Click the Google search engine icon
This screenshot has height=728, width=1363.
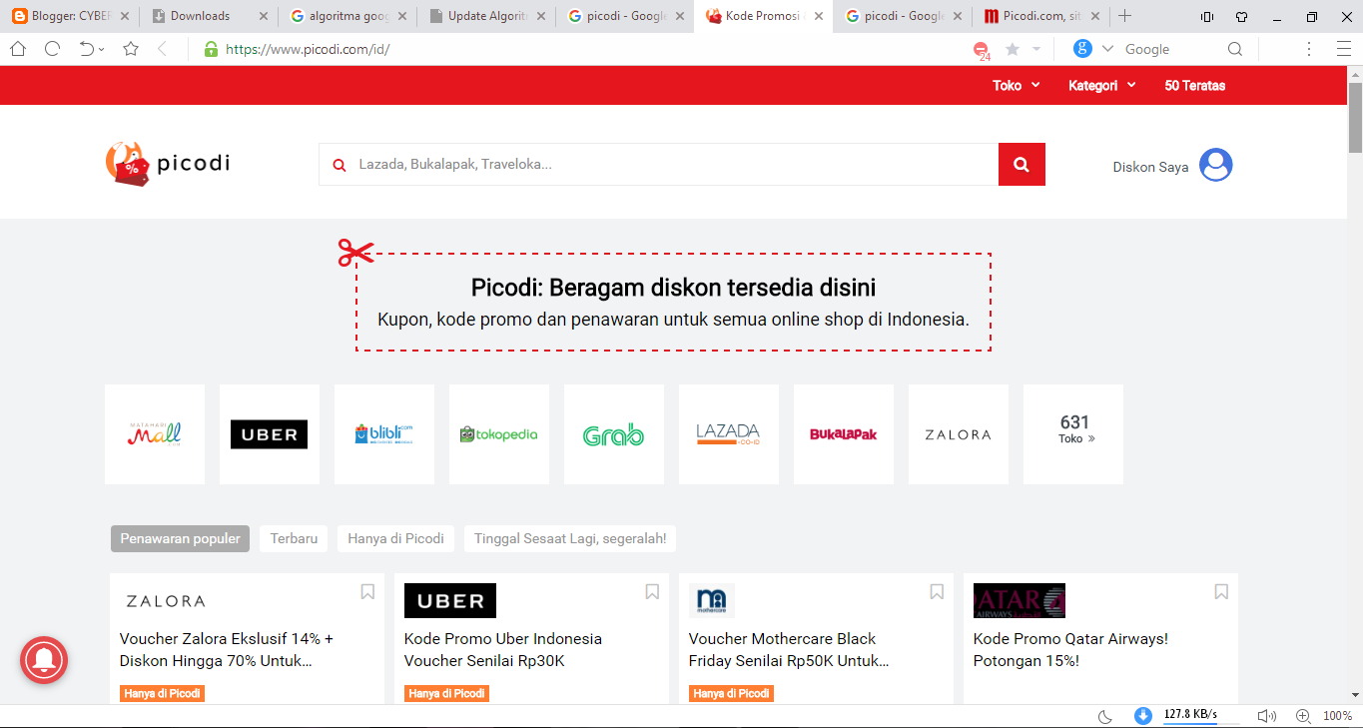(x=1082, y=49)
